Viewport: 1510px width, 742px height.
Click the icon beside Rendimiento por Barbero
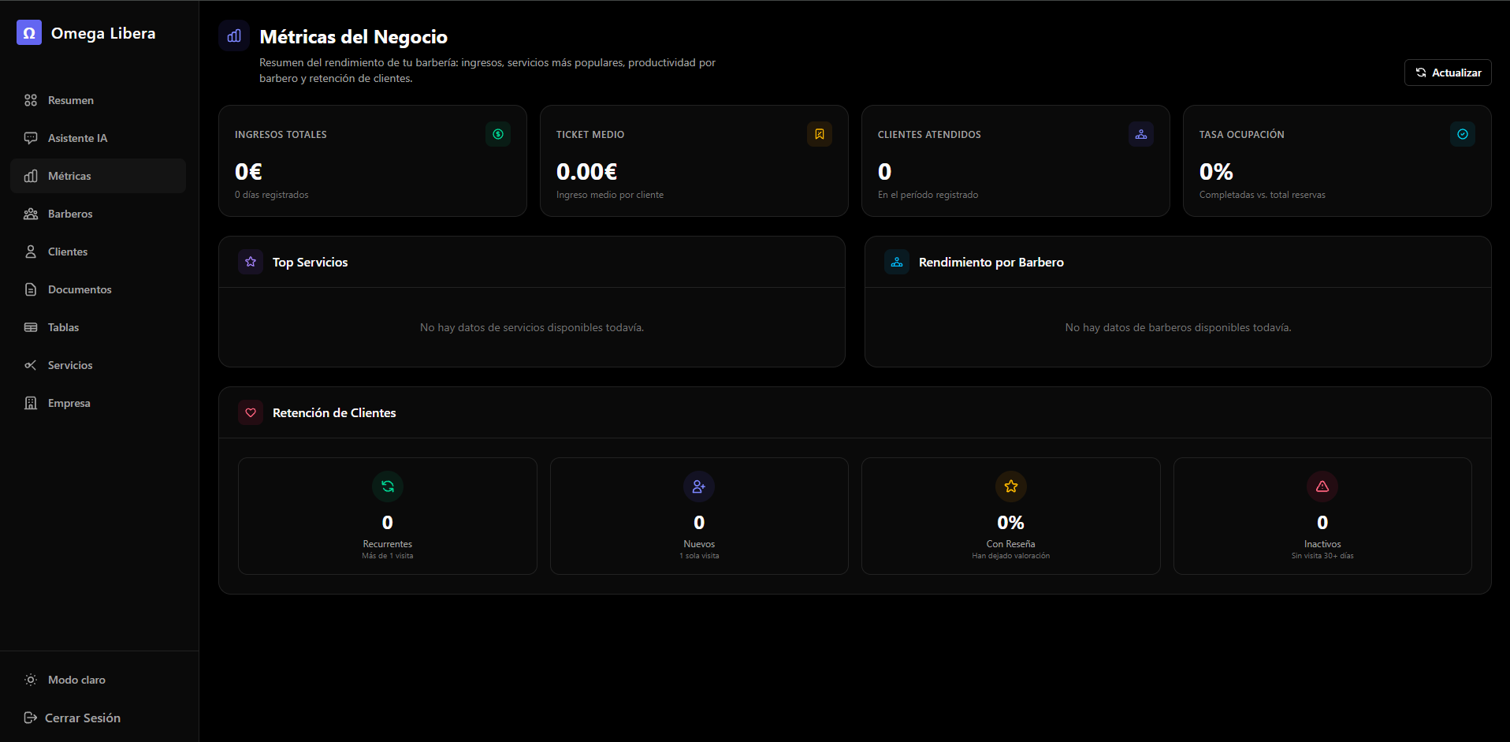pyautogui.click(x=897, y=262)
